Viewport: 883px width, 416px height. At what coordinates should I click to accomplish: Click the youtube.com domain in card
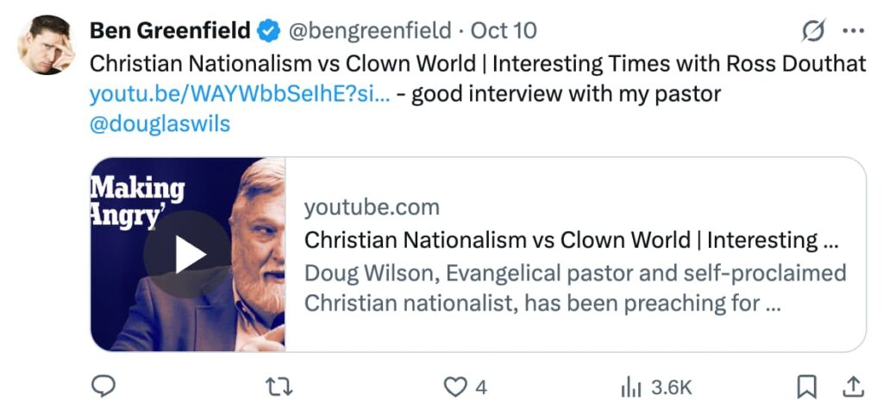coord(372,207)
